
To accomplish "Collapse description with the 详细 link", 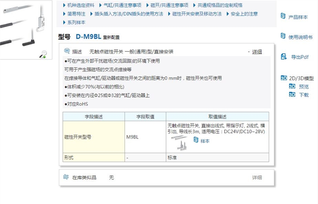I will click(257, 52).
